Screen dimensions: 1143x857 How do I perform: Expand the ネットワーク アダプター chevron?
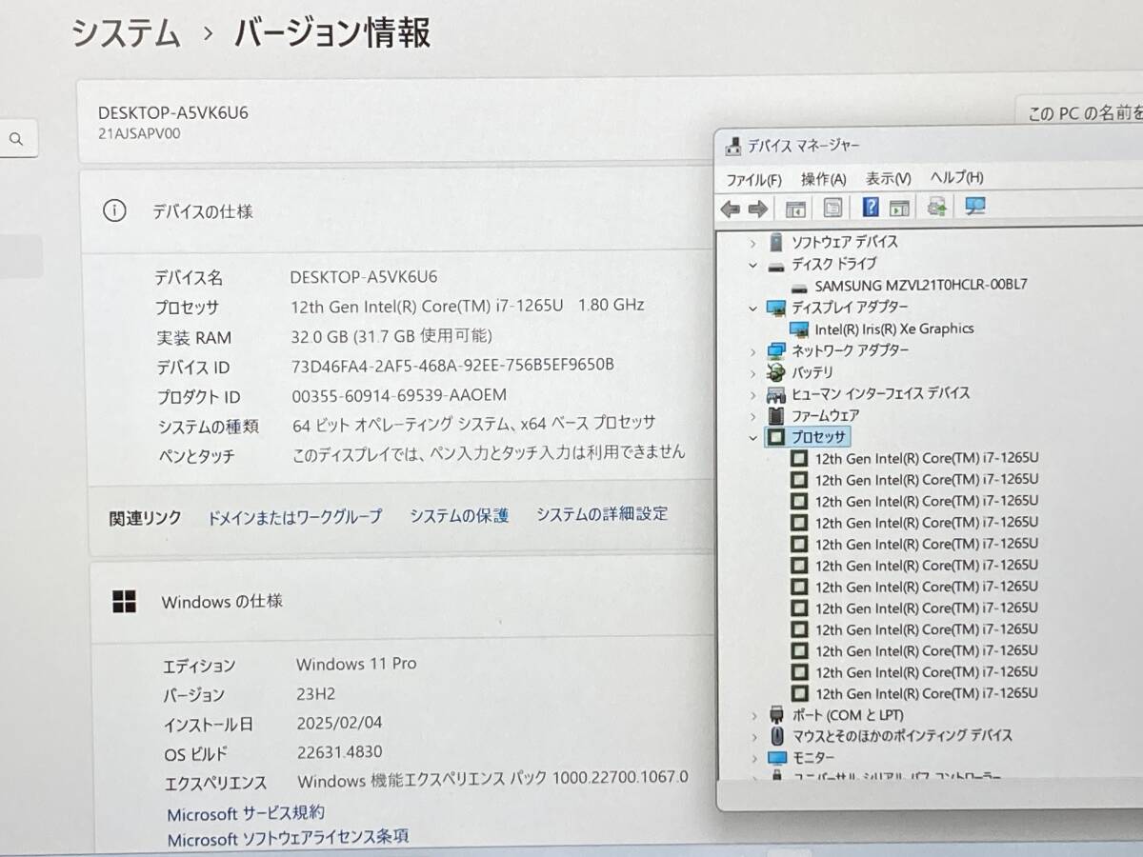click(752, 350)
